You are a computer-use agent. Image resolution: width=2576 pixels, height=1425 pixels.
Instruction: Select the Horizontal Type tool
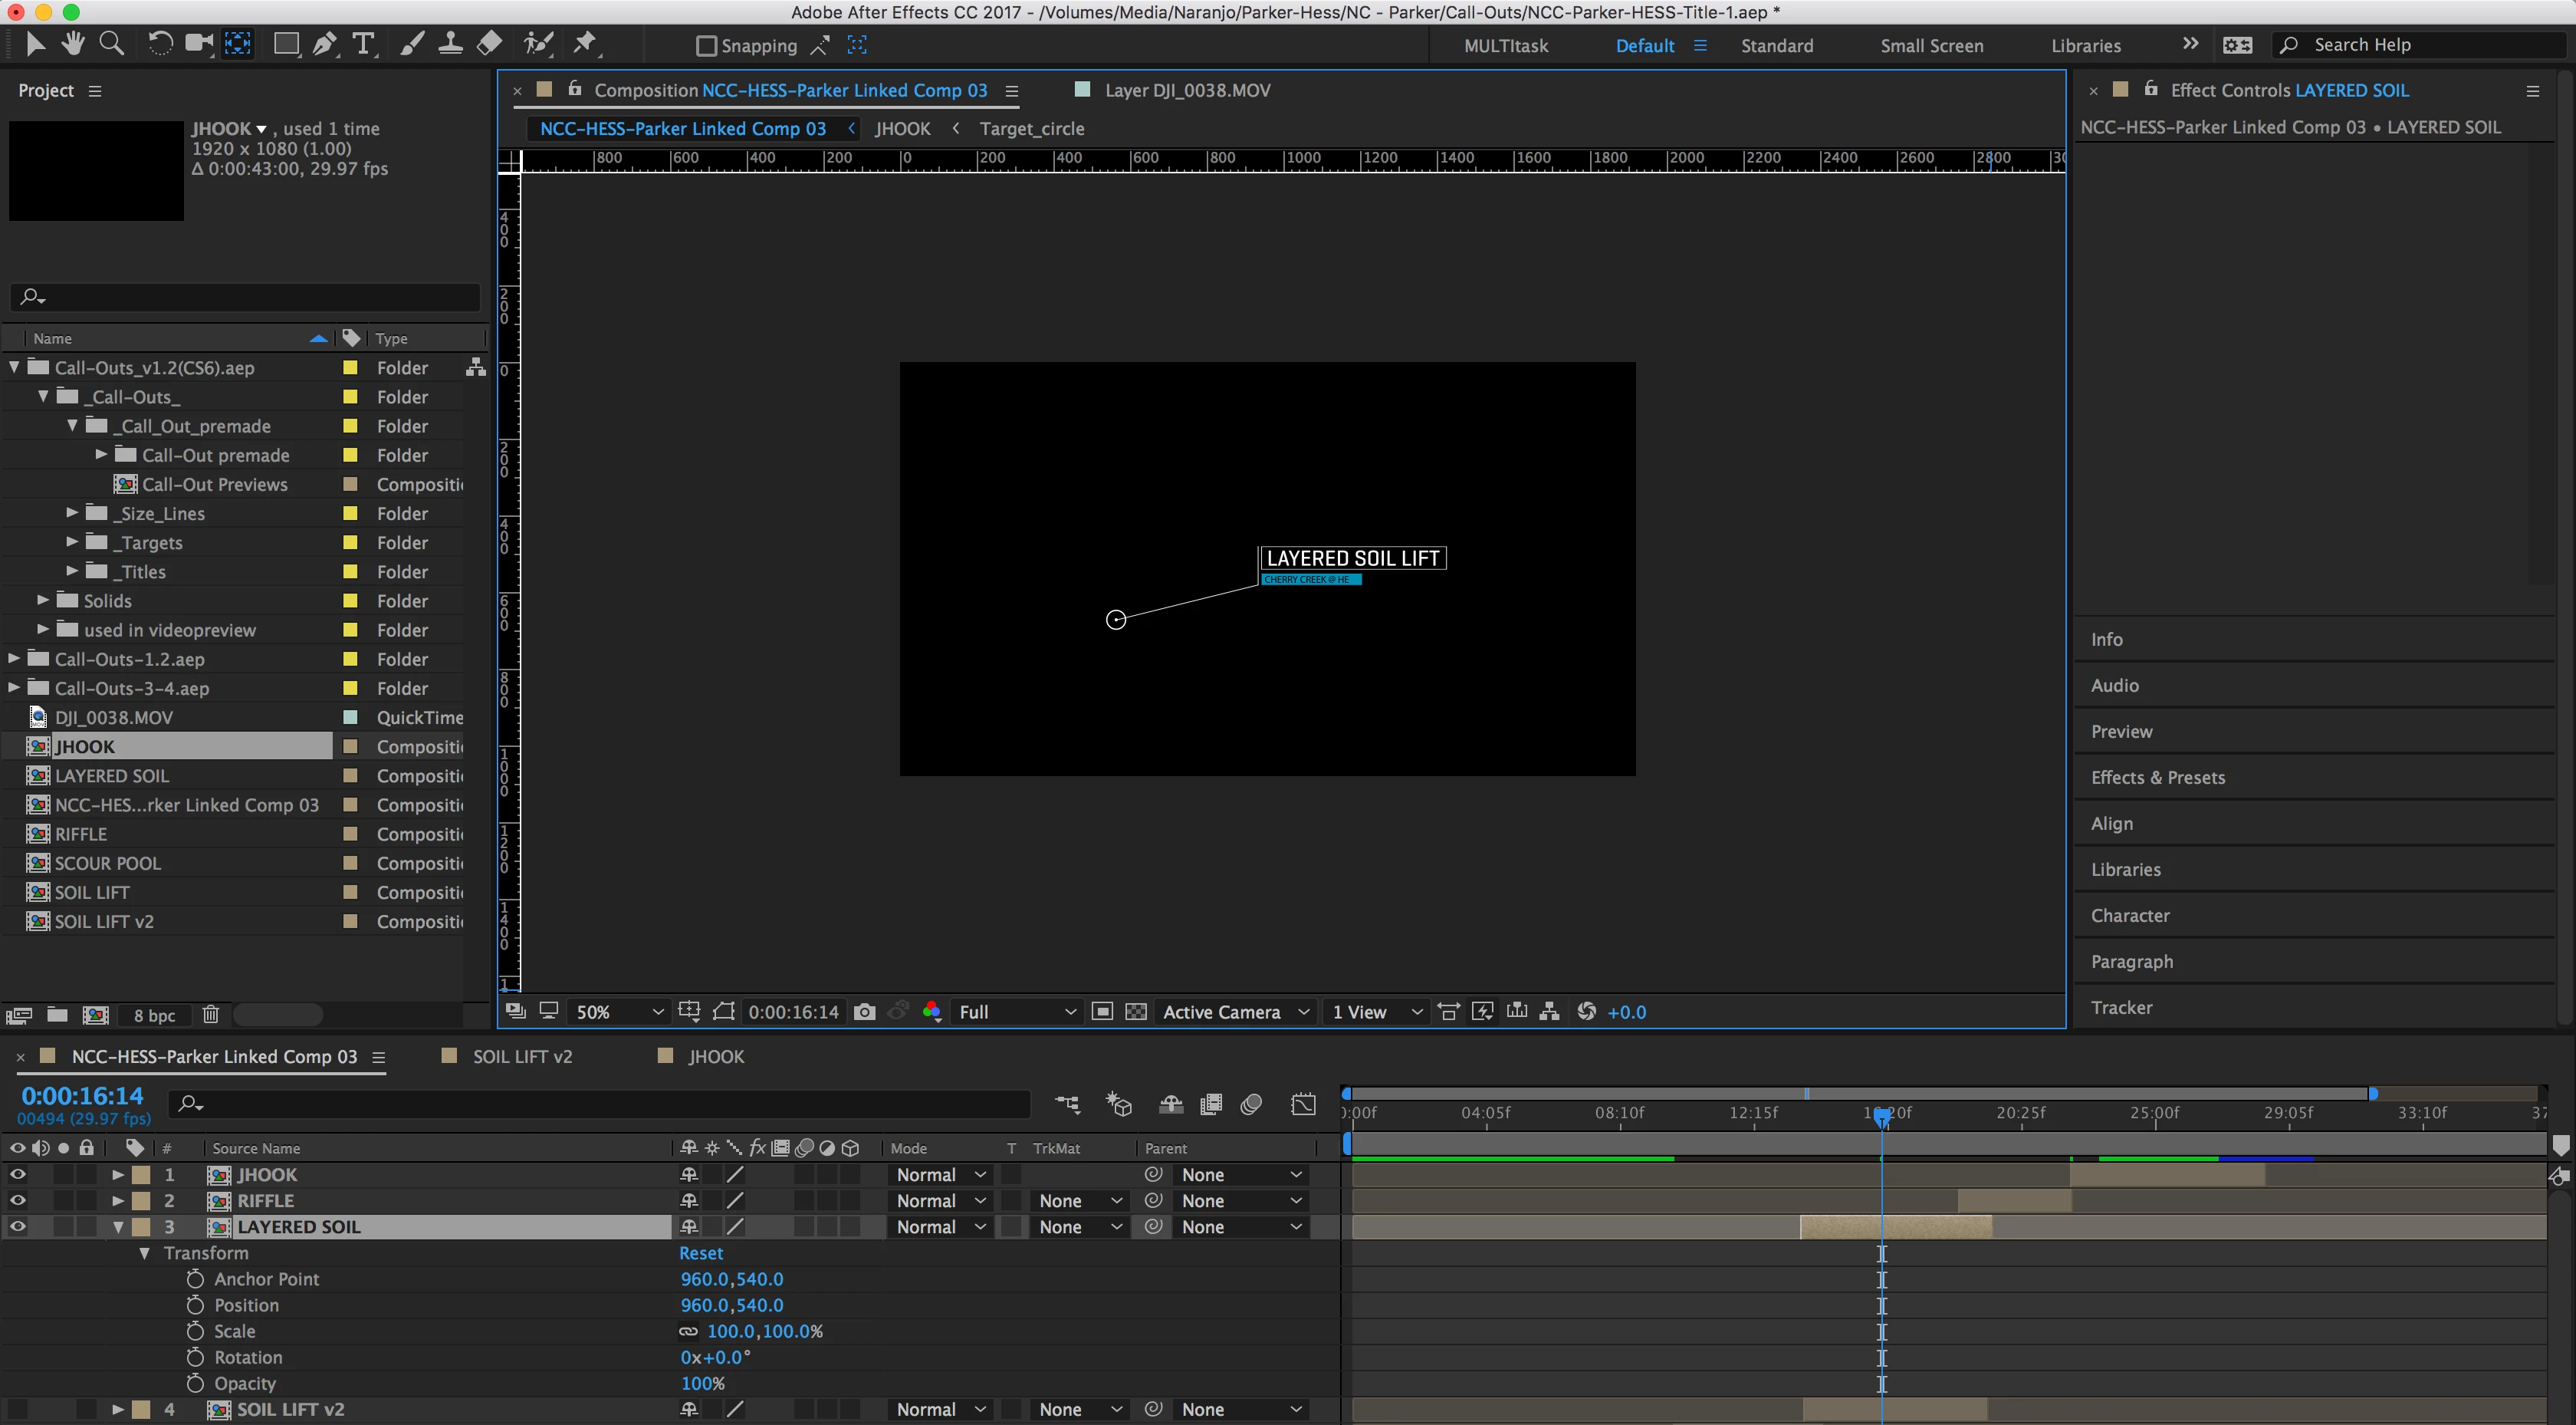363,43
